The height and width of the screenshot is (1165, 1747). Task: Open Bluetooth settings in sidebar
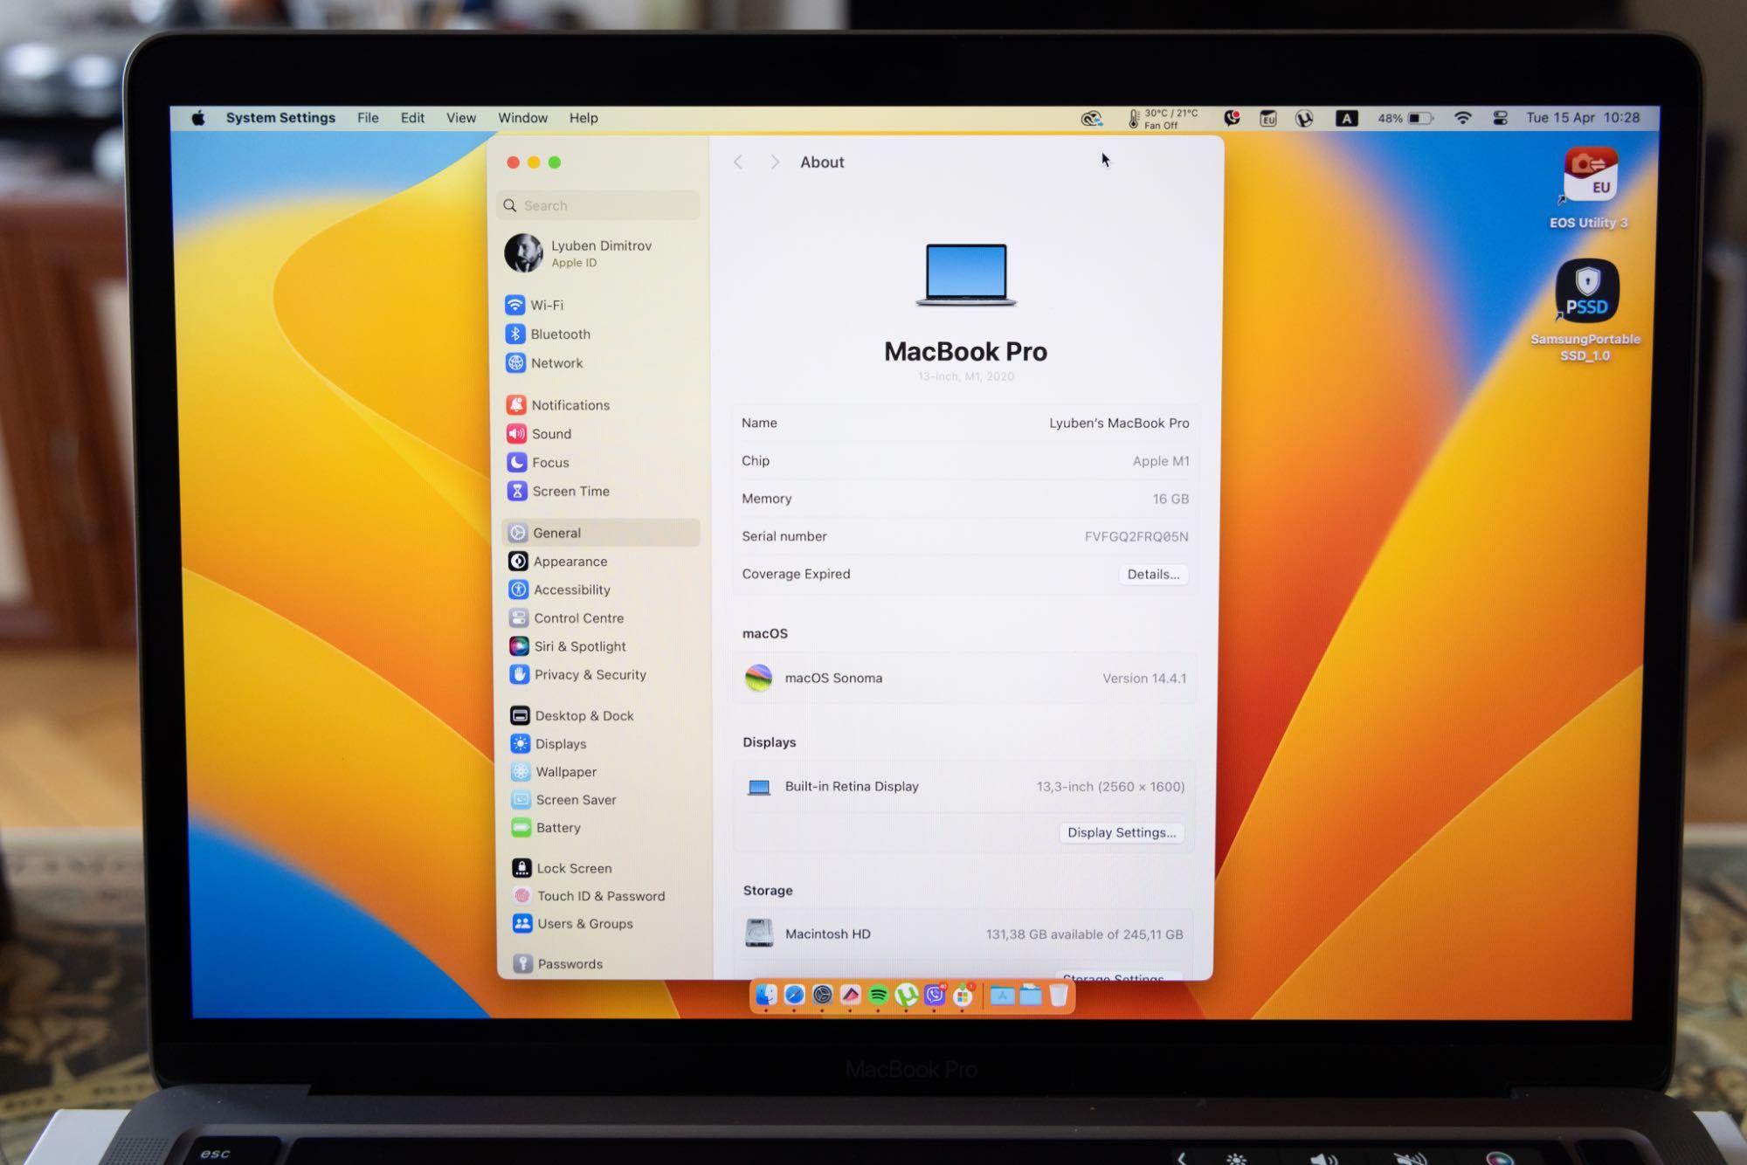[548, 334]
